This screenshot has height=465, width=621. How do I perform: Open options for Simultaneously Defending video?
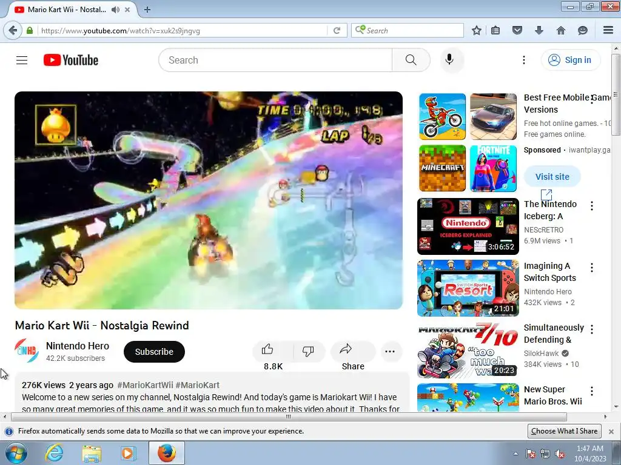(x=592, y=329)
